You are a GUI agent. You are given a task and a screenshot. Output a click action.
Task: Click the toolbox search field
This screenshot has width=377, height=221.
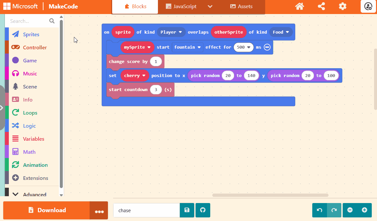(x=29, y=21)
